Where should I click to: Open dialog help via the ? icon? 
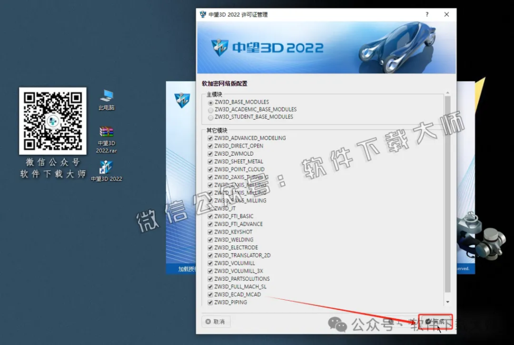tap(426, 15)
